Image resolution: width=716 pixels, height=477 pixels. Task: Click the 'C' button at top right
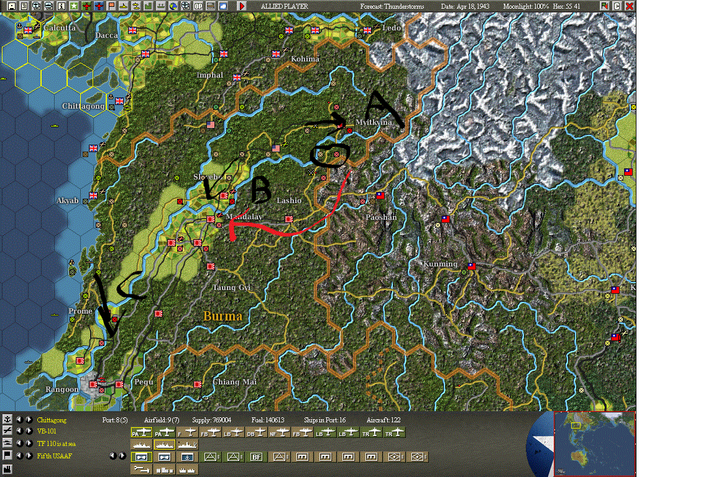tap(617, 6)
